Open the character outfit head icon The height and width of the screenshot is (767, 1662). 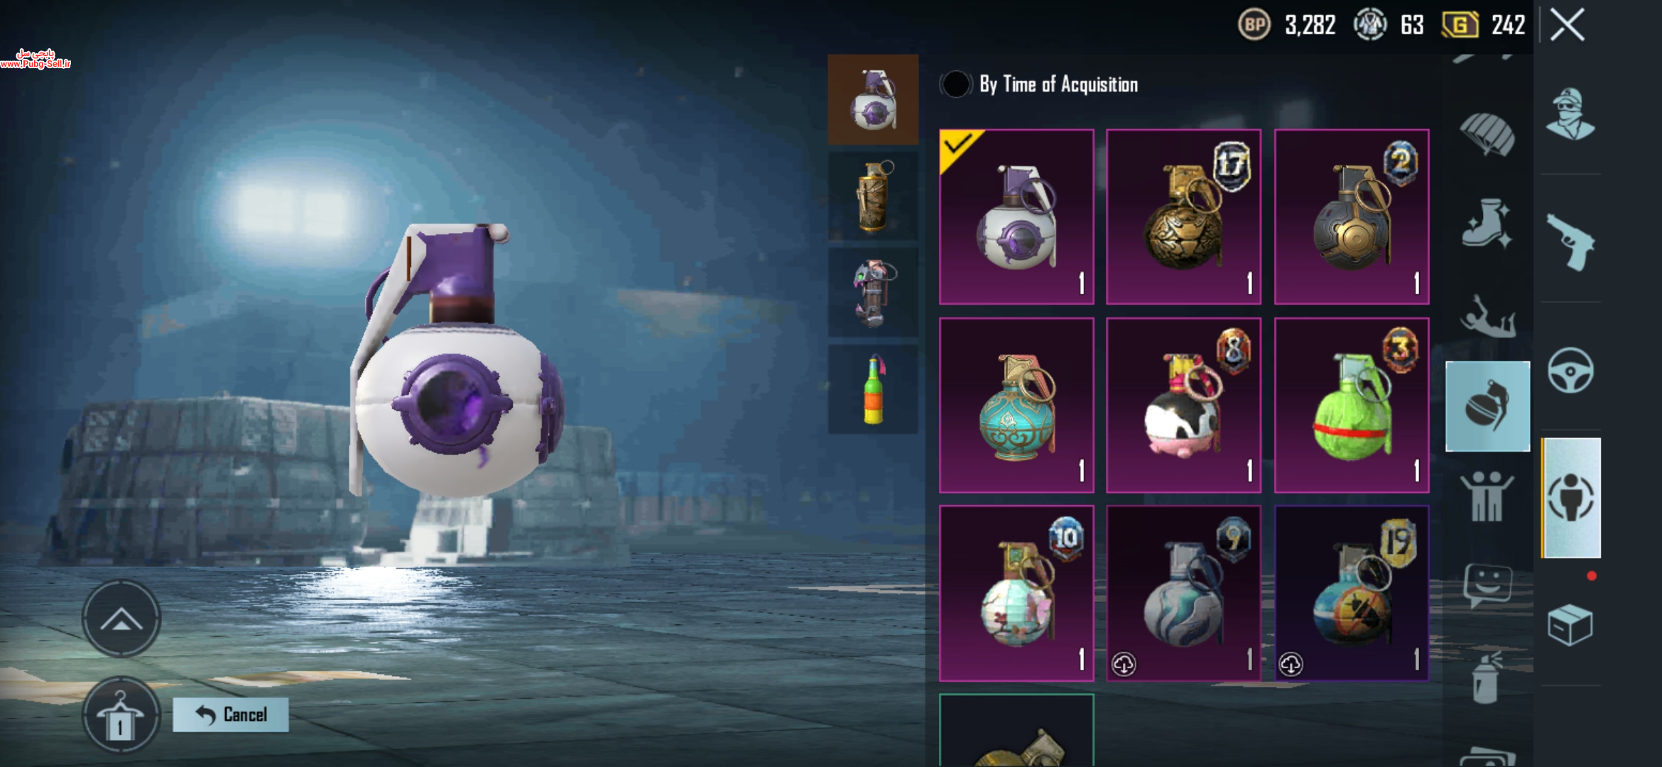coord(1570,114)
